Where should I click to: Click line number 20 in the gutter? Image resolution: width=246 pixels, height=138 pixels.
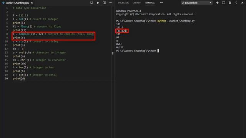pos(6,79)
